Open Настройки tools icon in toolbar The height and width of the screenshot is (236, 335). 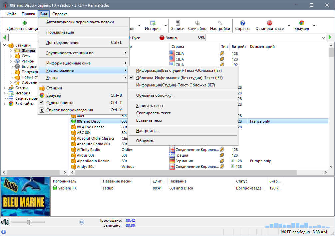[220, 23]
